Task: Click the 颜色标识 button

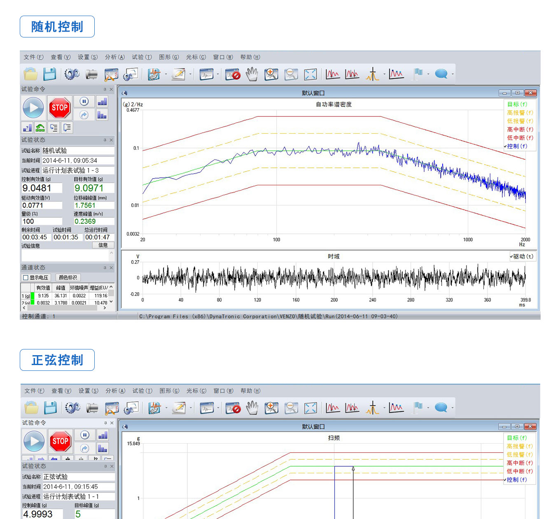Action: (68, 278)
